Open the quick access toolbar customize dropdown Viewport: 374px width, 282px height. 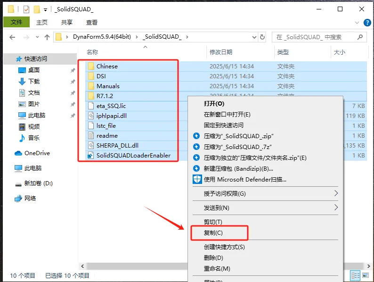pyautogui.click(x=45, y=10)
